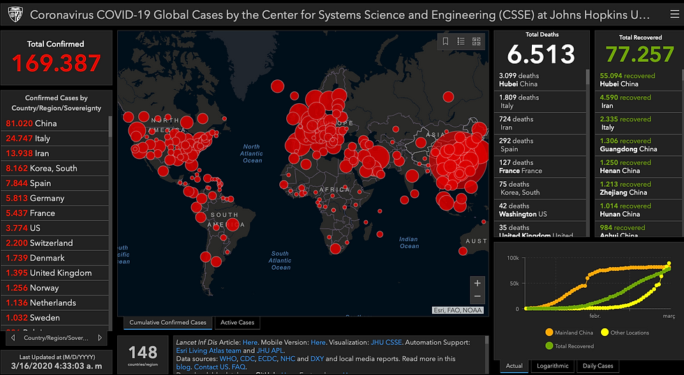Click 4.590 recovered Iran entry
Viewport: 684px width, 375px height.
tap(638, 102)
